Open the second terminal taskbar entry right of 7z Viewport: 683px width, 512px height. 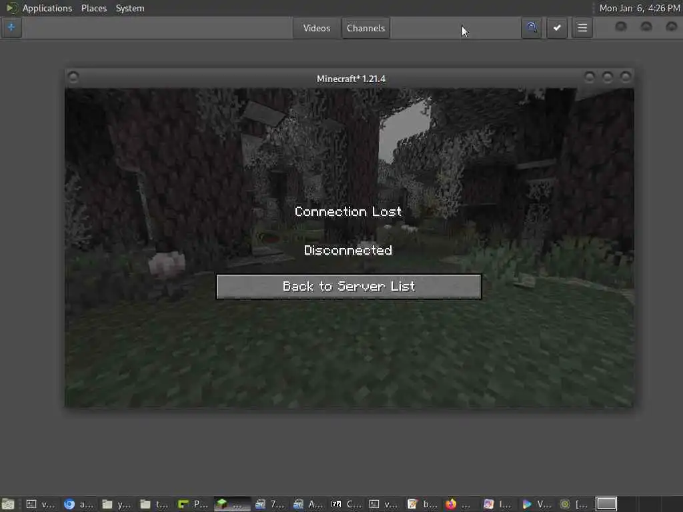click(384, 504)
